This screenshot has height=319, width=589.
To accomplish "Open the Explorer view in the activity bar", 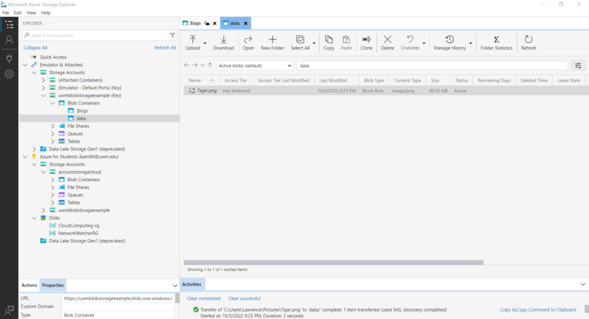I will (x=9, y=25).
